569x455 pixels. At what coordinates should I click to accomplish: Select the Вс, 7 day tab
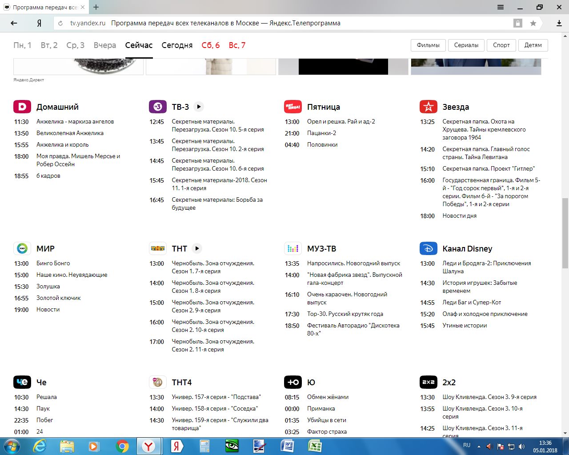tap(237, 45)
